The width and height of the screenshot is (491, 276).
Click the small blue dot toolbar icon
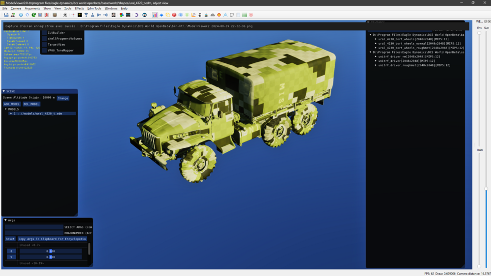click(x=162, y=15)
